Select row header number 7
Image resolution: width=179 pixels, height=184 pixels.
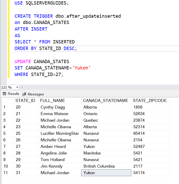(x=8, y=147)
